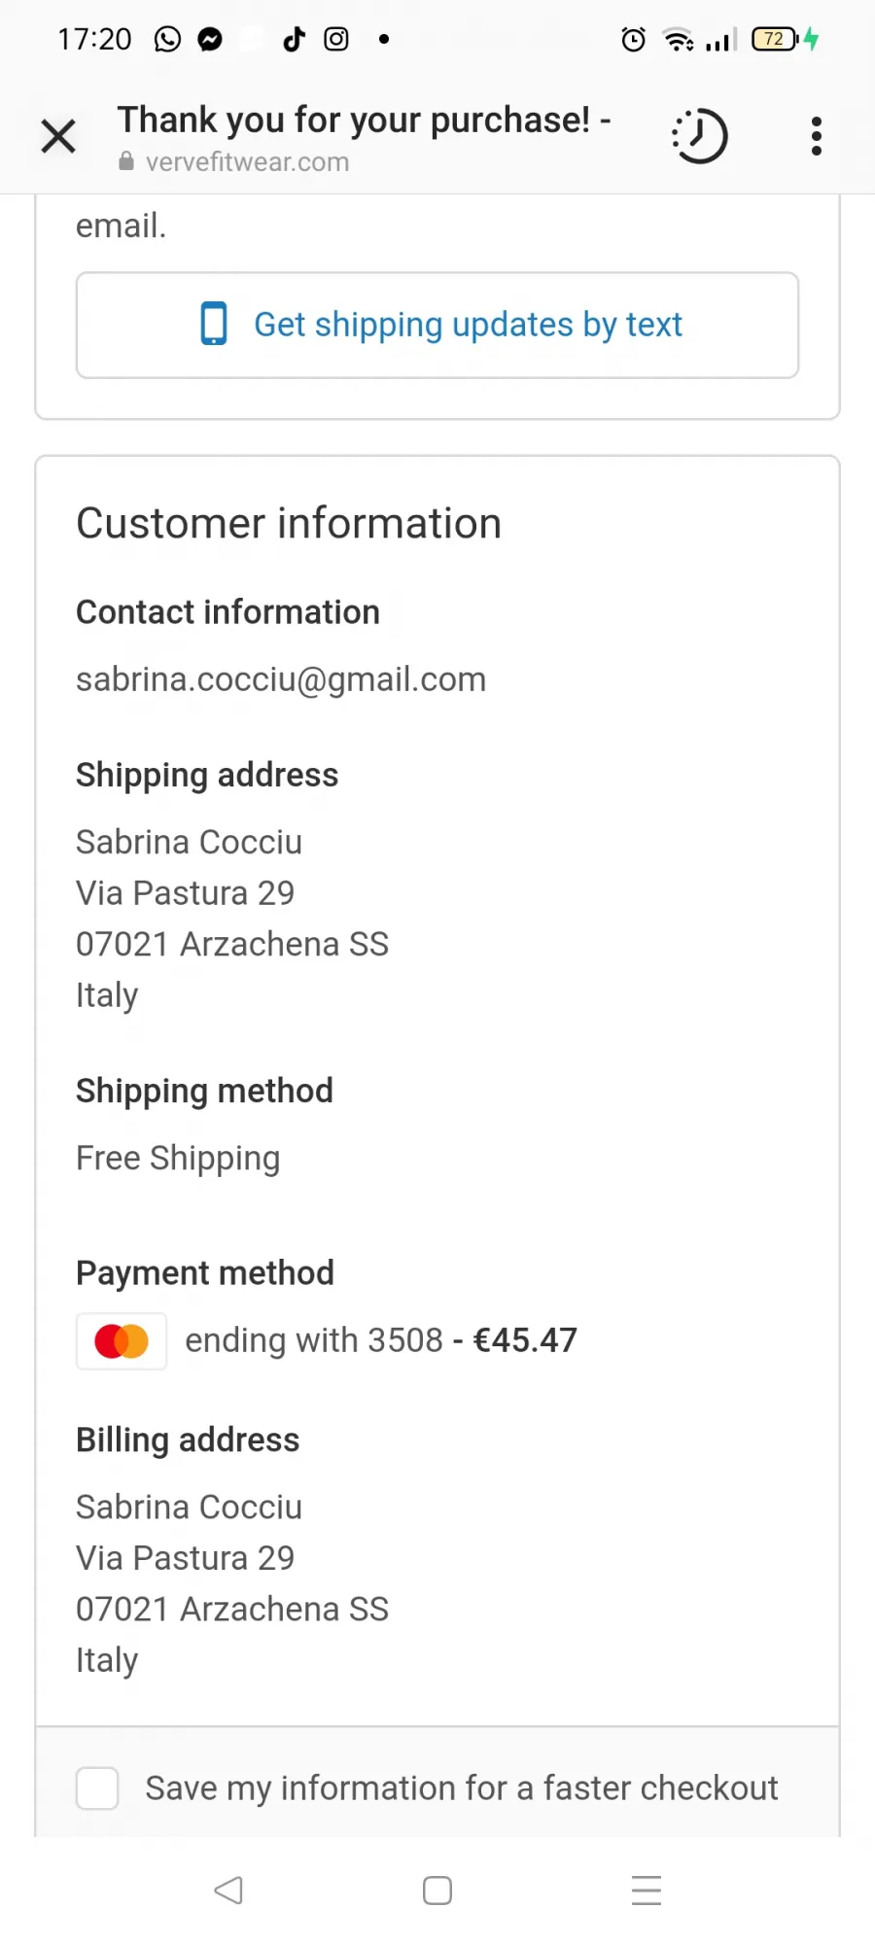875x1944 pixels.
Task: Tap the Messenger notification icon
Action: (210, 39)
